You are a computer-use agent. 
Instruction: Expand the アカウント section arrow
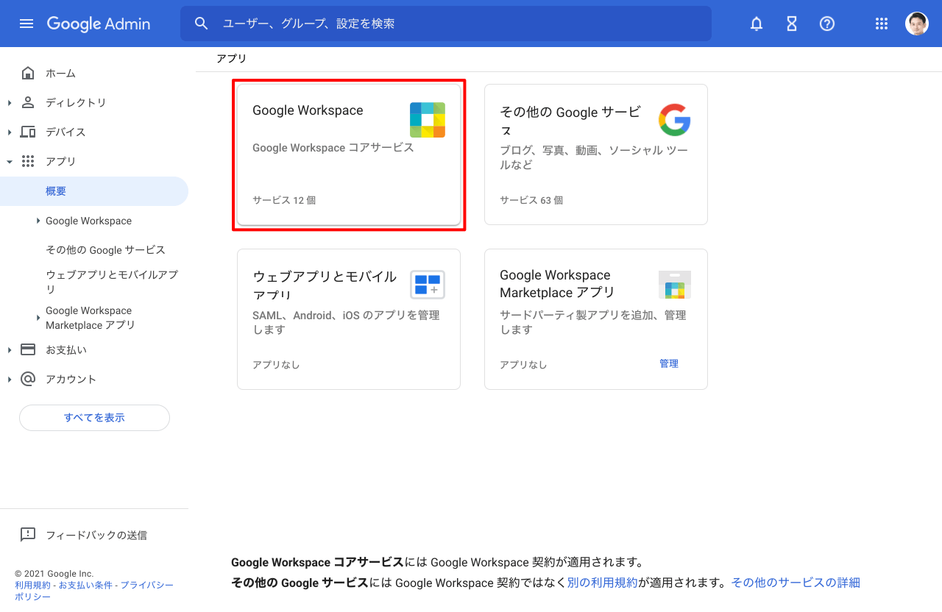tap(10, 379)
